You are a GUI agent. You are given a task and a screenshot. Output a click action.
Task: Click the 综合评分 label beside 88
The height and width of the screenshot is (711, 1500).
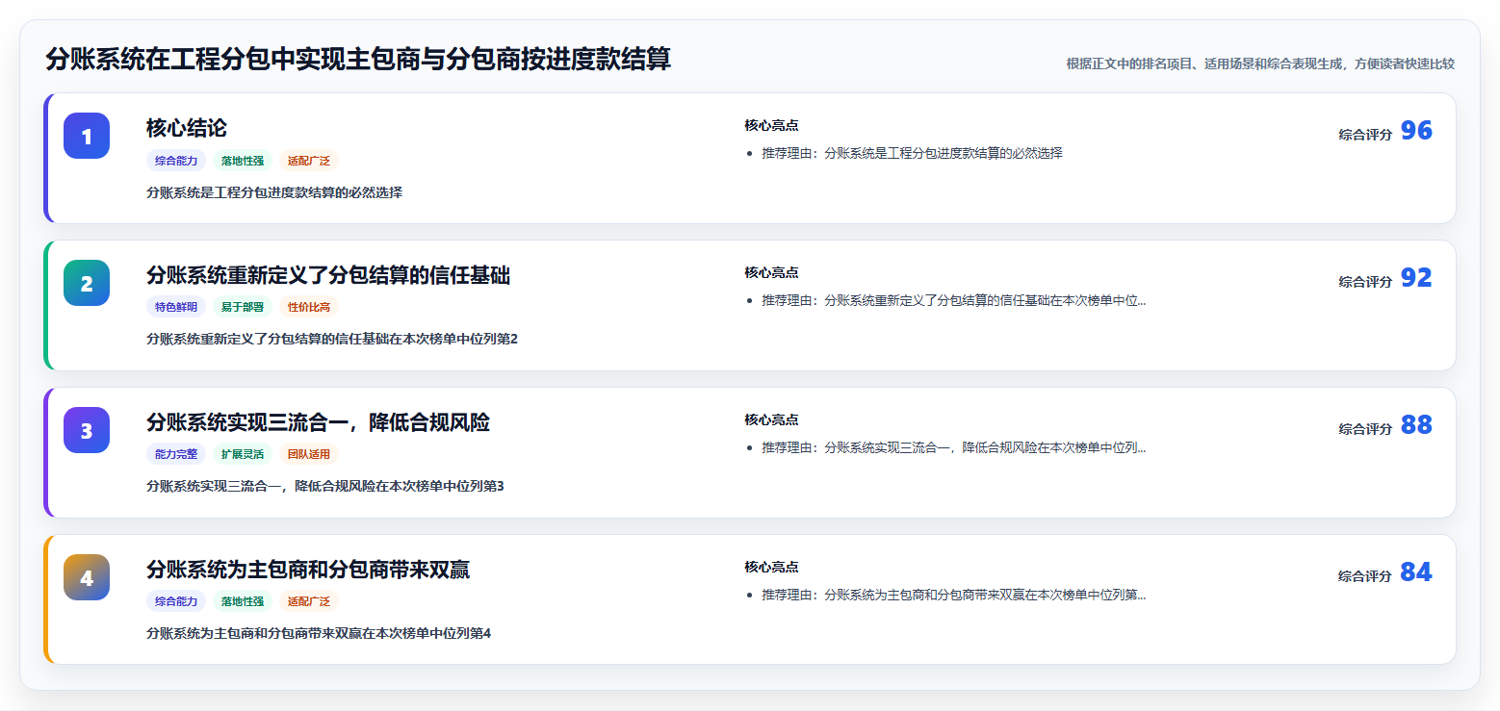click(1365, 429)
